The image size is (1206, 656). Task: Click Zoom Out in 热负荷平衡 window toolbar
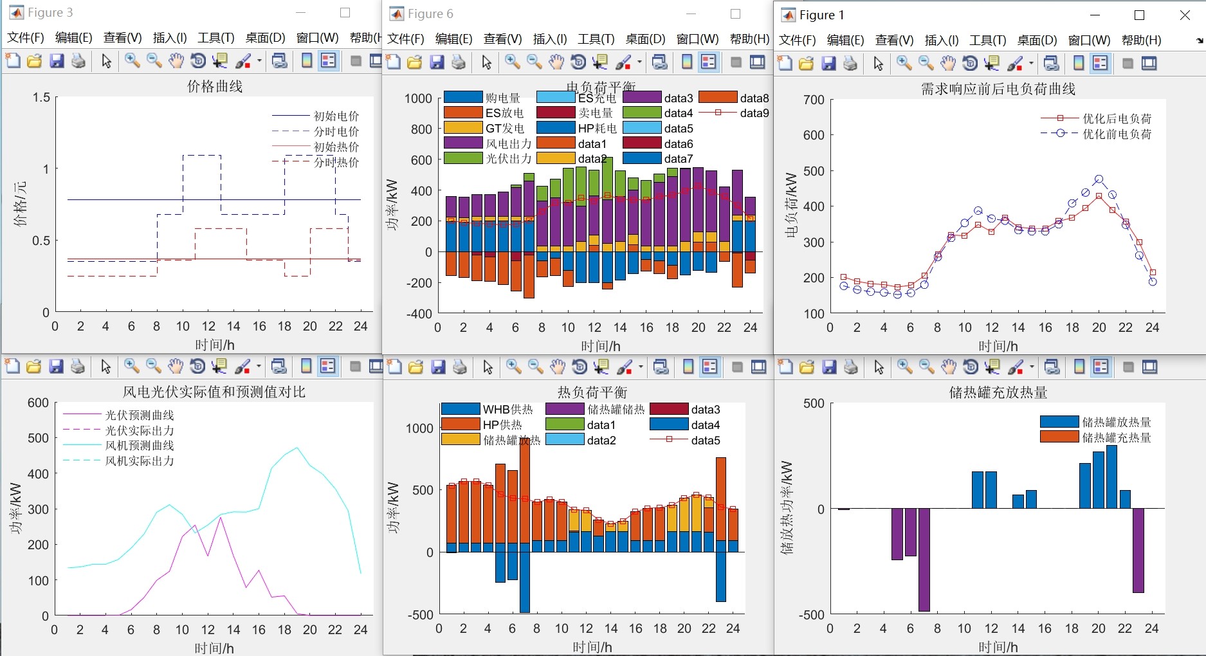click(x=535, y=367)
